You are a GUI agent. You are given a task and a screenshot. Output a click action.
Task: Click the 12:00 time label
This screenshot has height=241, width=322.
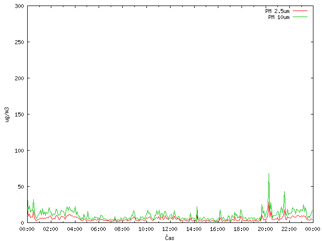click(170, 229)
